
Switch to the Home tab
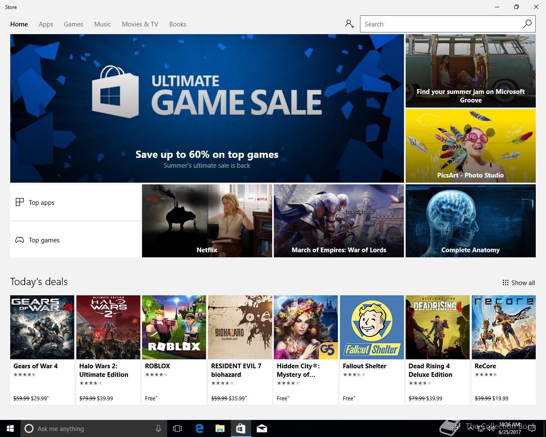[x=19, y=24]
